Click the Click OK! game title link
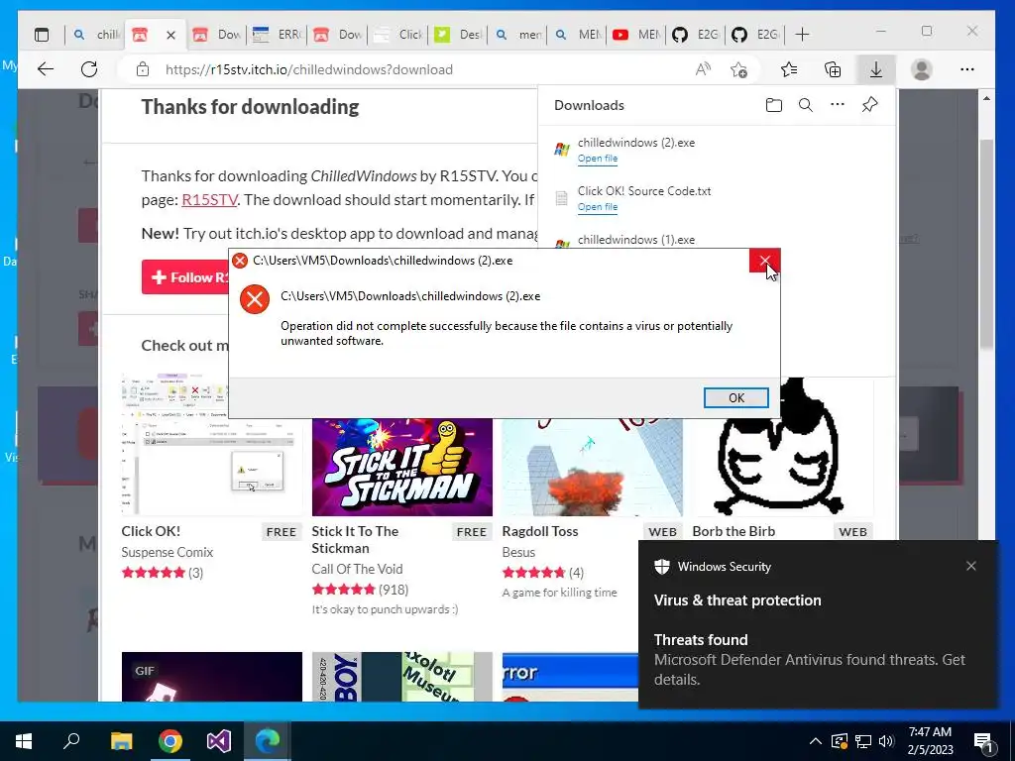Viewport: 1015px width, 761px height. [151, 531]
